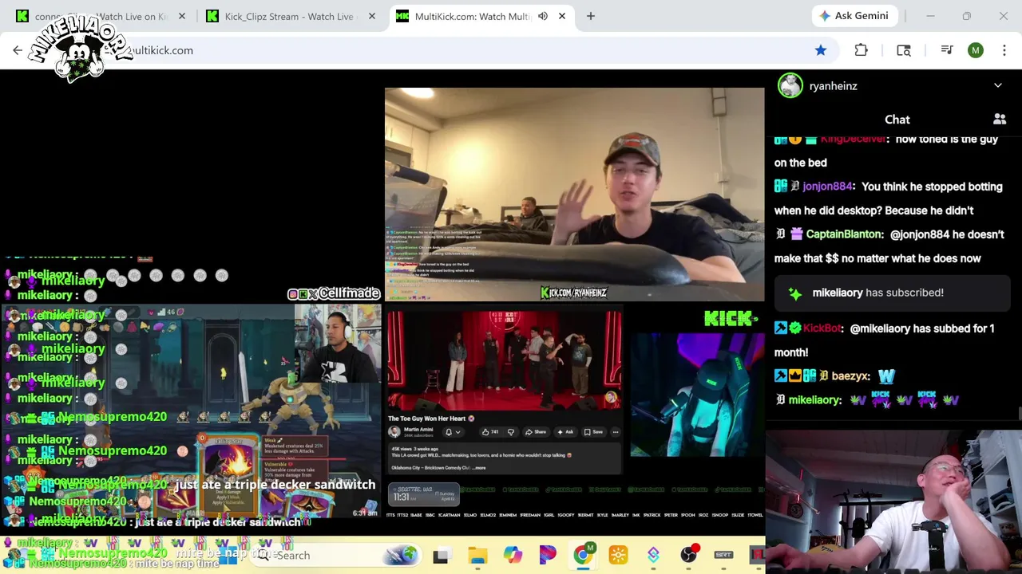Click the KickBot username in chat
This screenshot has height=574, width=1022.
(x=822, y=328)
